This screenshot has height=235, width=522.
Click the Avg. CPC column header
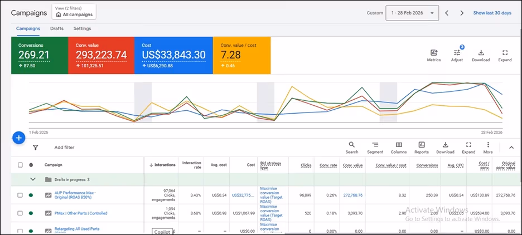pyautogui.click(x=456, y=165)
